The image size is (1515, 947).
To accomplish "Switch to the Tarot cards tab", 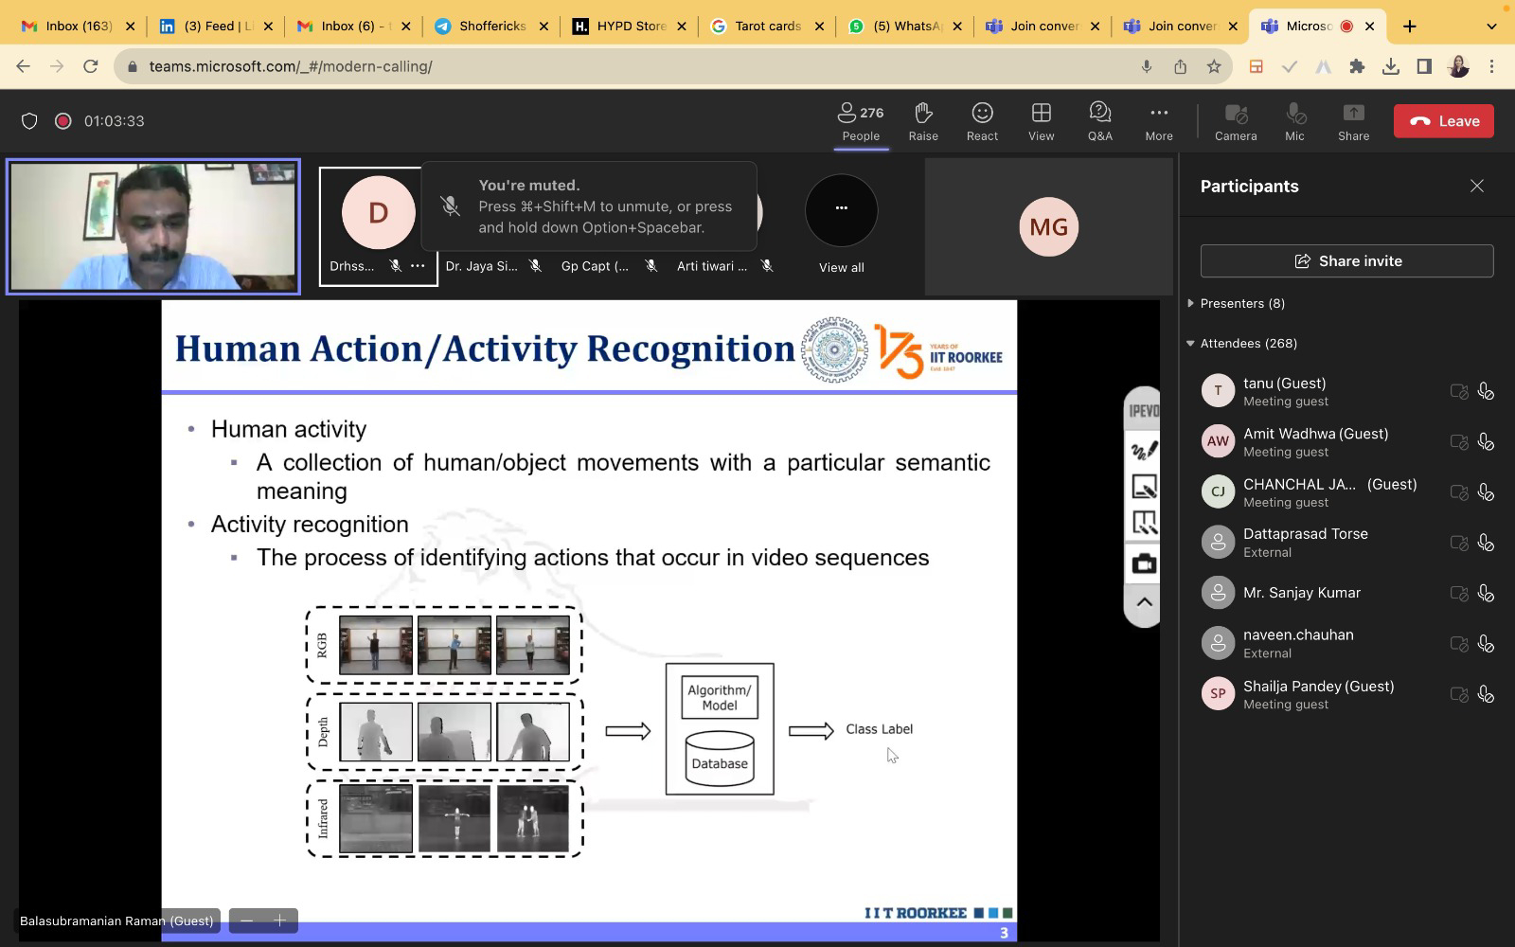I will tap(768, 27).
